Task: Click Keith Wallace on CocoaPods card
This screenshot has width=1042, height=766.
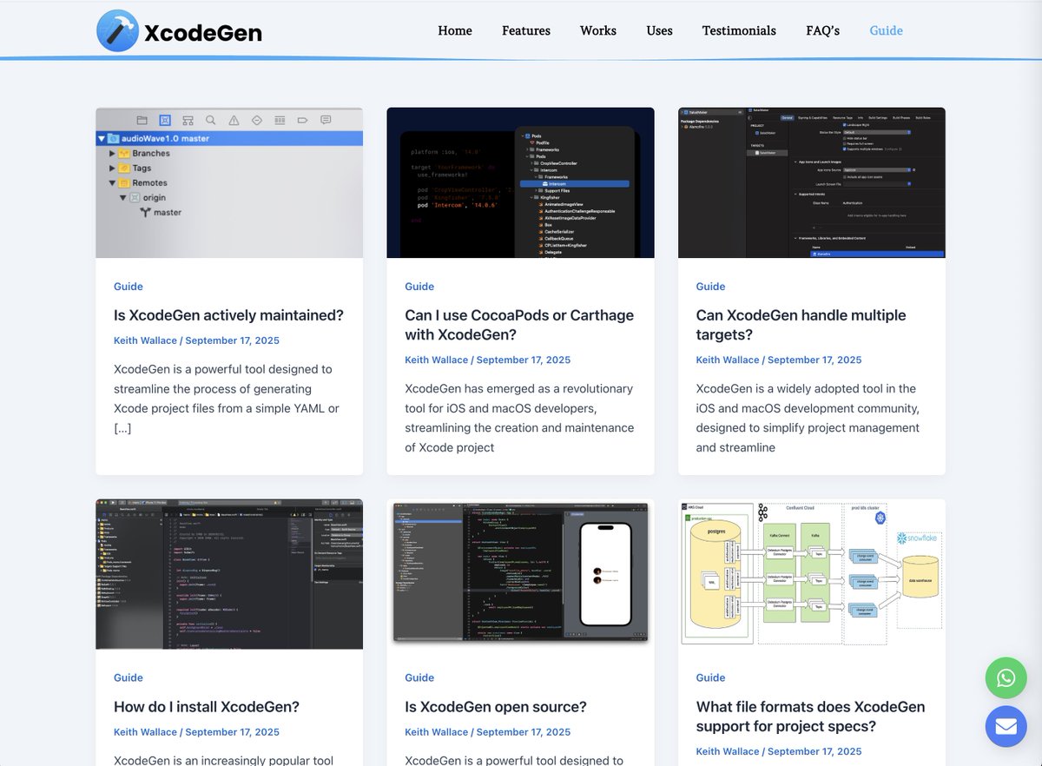Action: coord(436,360)
